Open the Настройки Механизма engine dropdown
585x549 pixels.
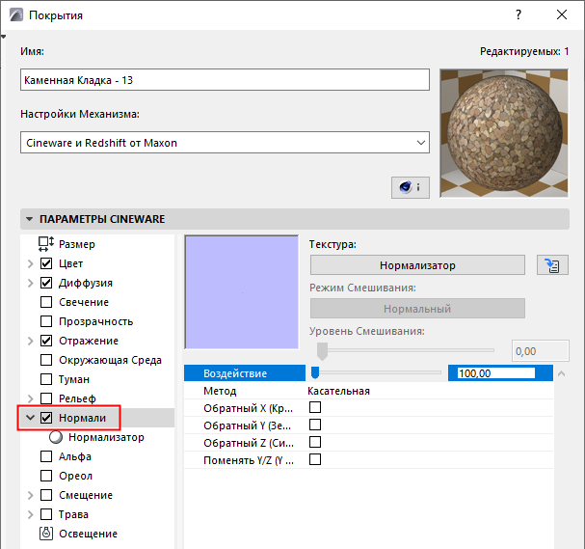[225, 142]
